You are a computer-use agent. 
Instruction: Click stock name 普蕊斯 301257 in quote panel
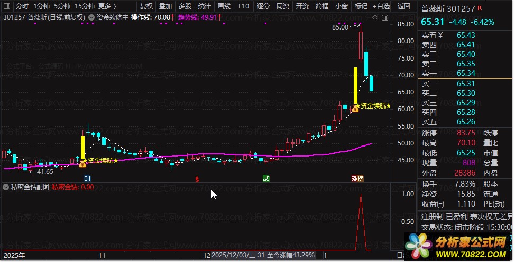pyautogui.click(x=448, y=9)
